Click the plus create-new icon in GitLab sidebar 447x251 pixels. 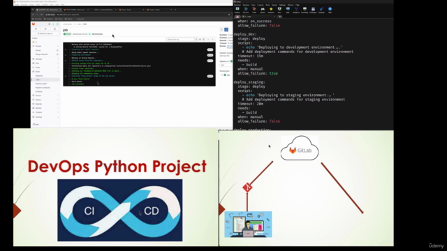[53, 24]
